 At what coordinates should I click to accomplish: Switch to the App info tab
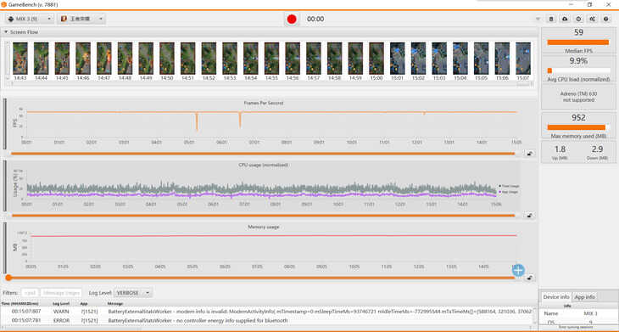click(x=584, y=297)
